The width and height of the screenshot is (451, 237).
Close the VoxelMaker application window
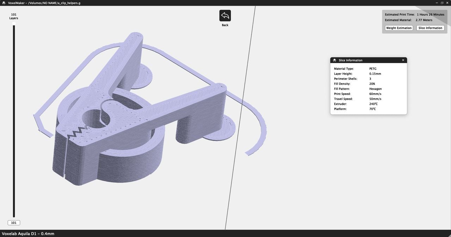click(447, 2)
